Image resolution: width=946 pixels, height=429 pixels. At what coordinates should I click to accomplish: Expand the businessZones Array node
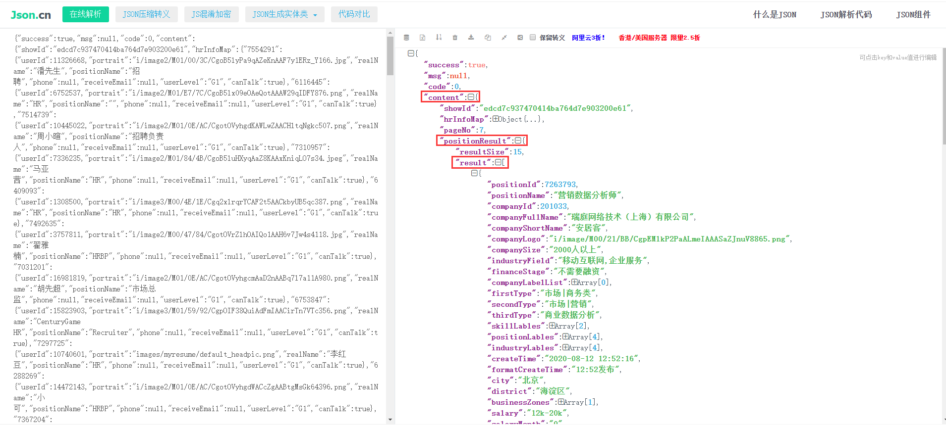(561, 402)
